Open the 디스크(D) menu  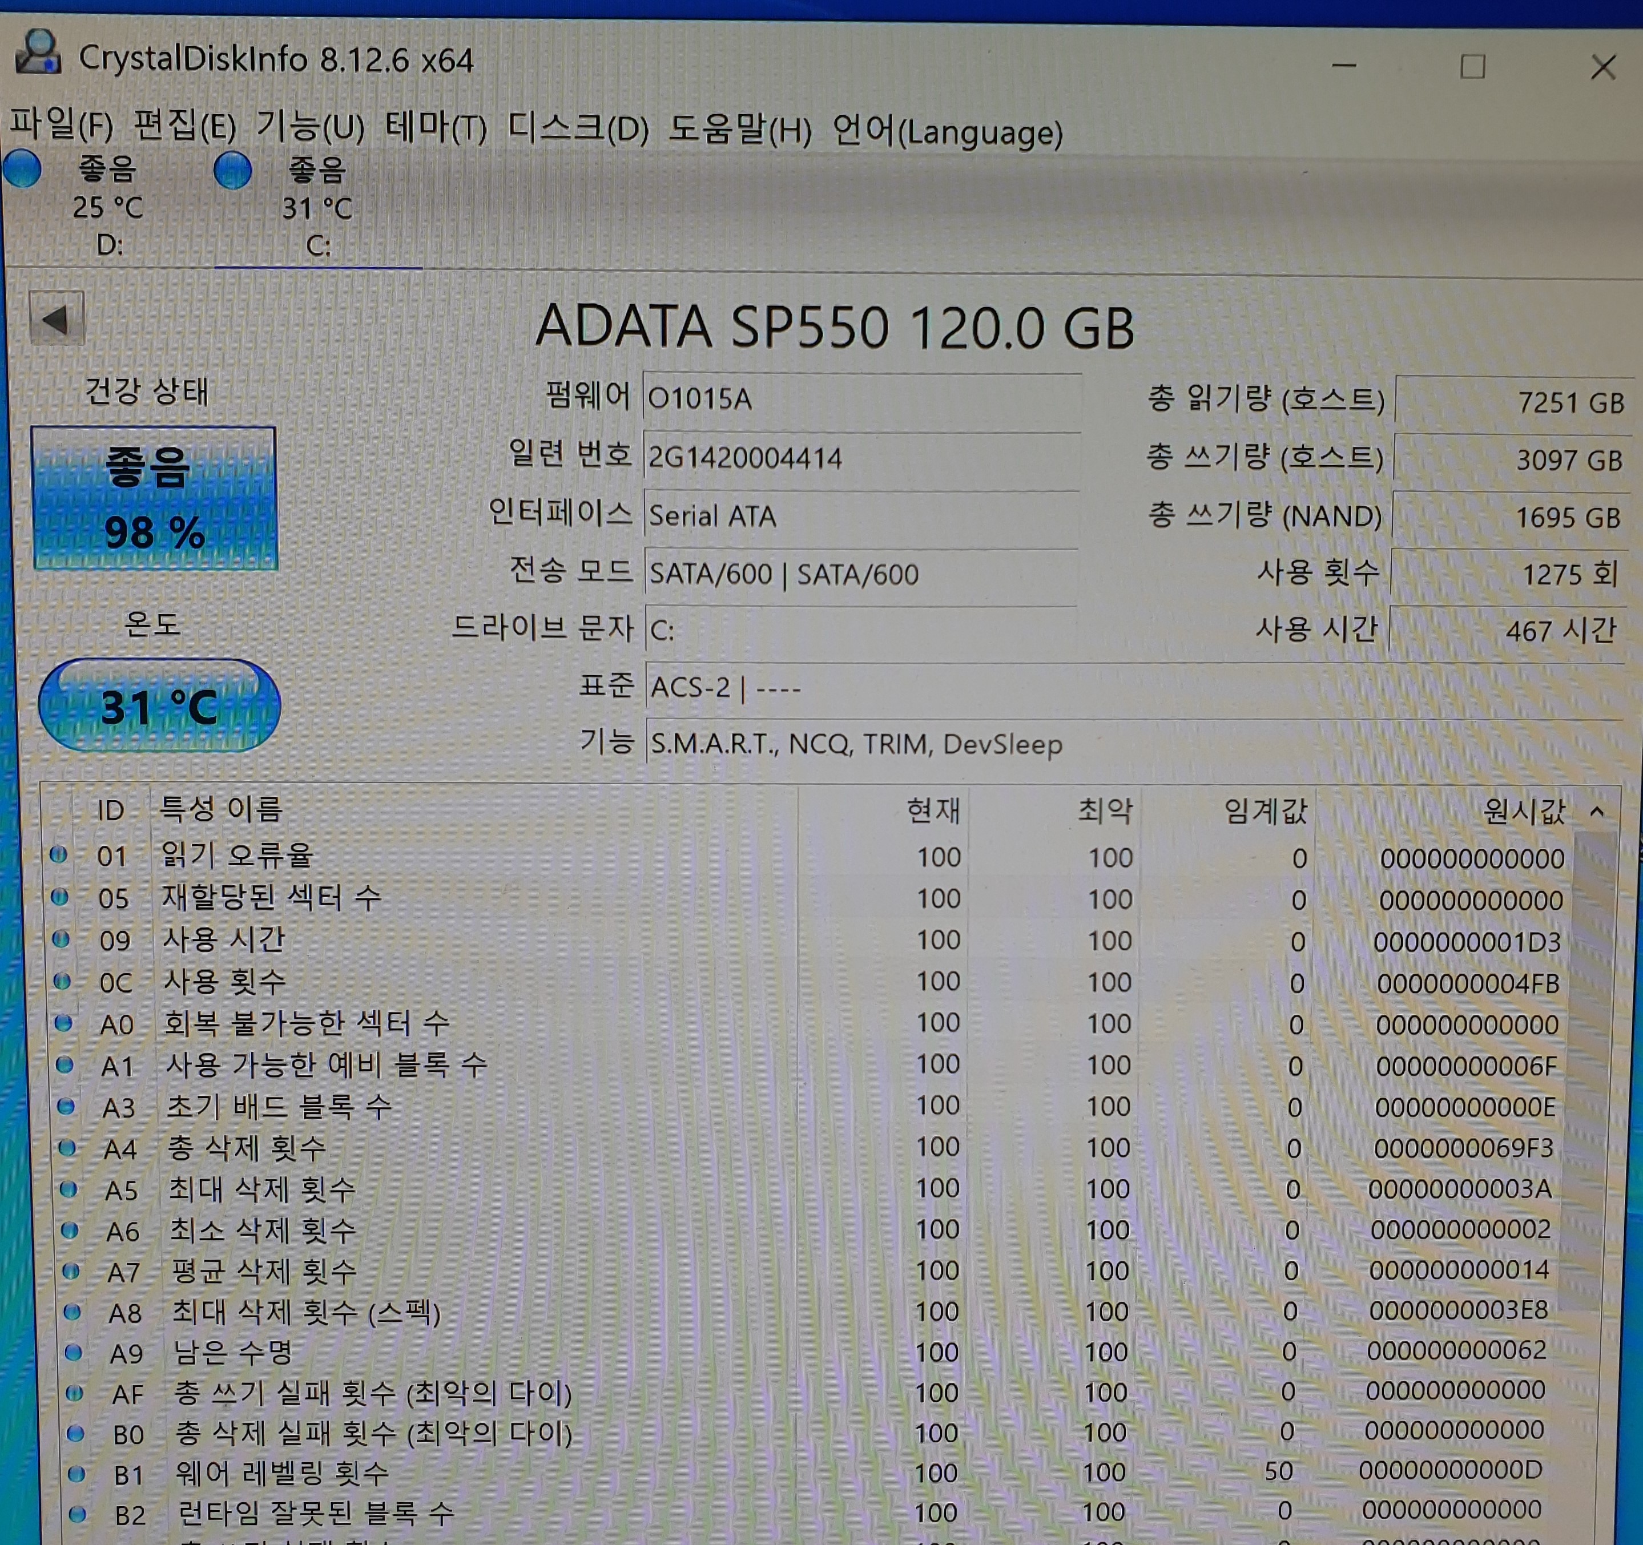[x=578, y=129]
